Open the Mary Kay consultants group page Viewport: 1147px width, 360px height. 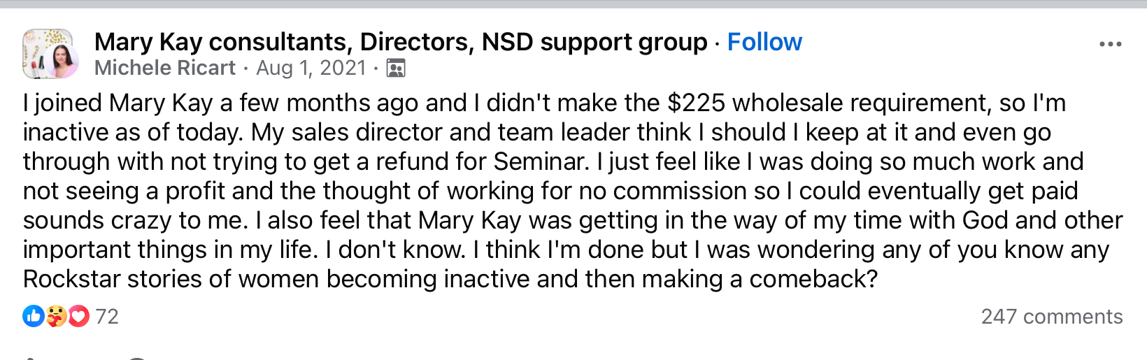point(401,42)
